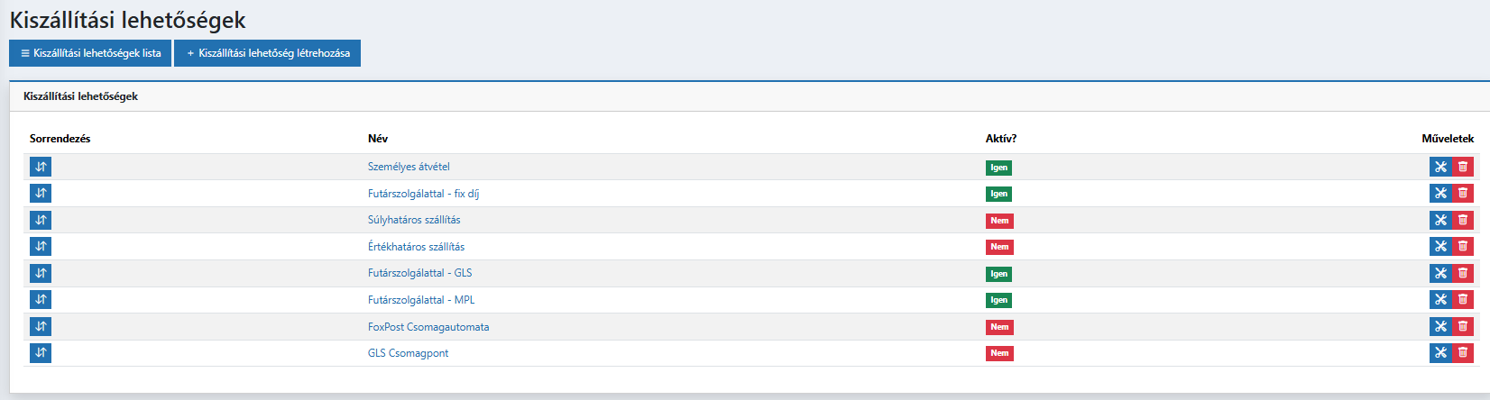Screen dimensions: 1490x400
Task: Open the Futárszolgálattal - GLS link
Action: coord(419,273)
